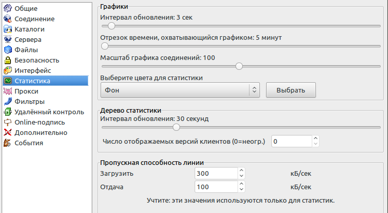Click the graph time span slider
The image size is (388, 213).
(x=241, y=46)
